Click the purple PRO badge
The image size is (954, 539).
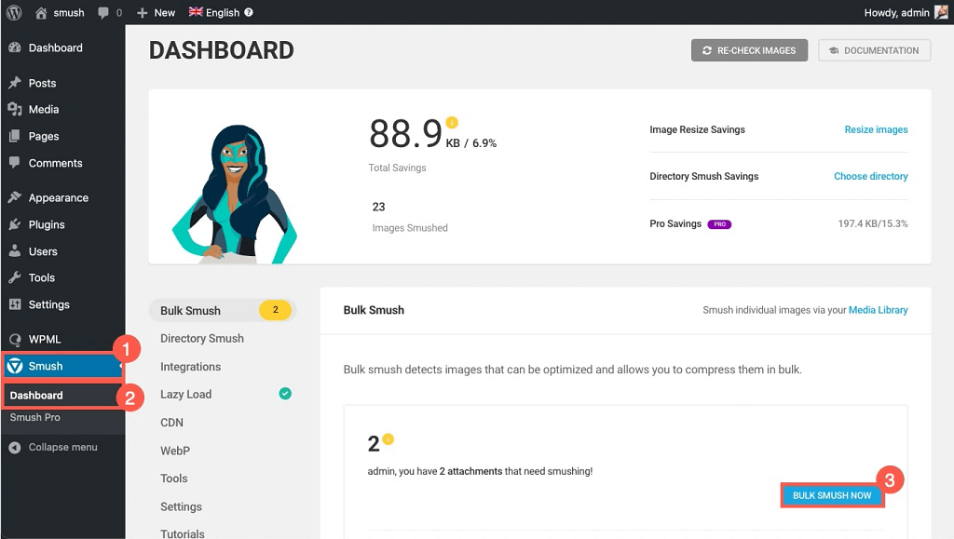point(719,224)
